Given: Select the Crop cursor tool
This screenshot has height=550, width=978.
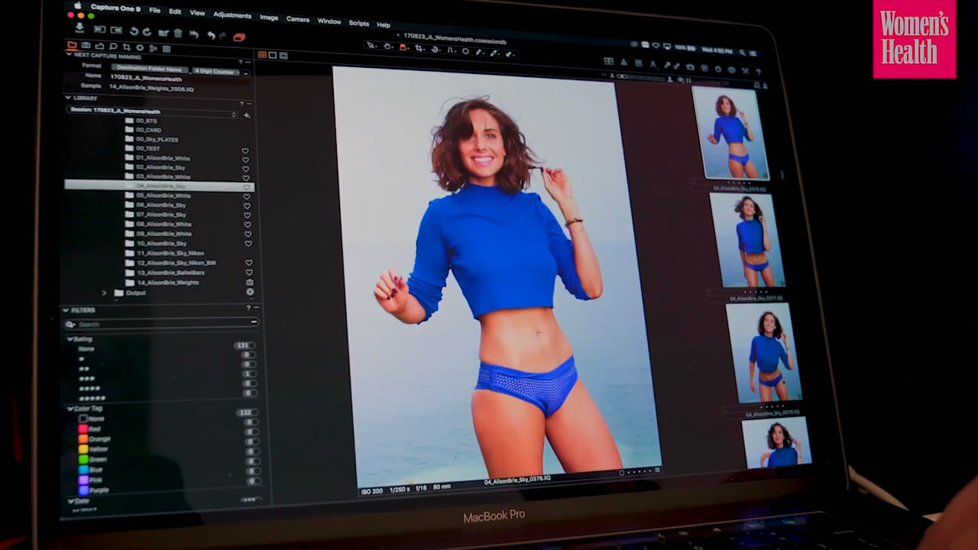Looking at the screenshot, I should click(x=419, y=48).
